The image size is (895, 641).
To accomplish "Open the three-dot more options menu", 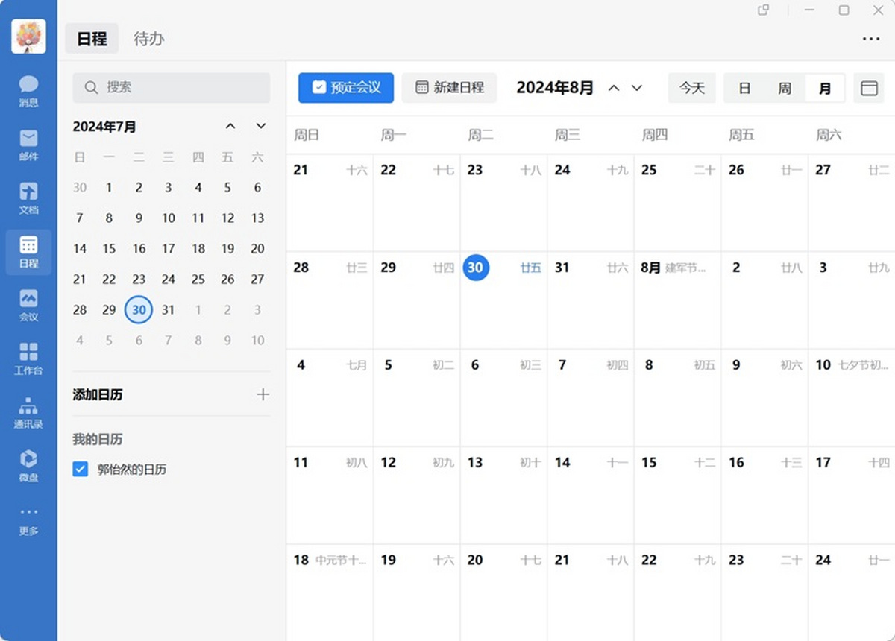I will tap(870, 39).
